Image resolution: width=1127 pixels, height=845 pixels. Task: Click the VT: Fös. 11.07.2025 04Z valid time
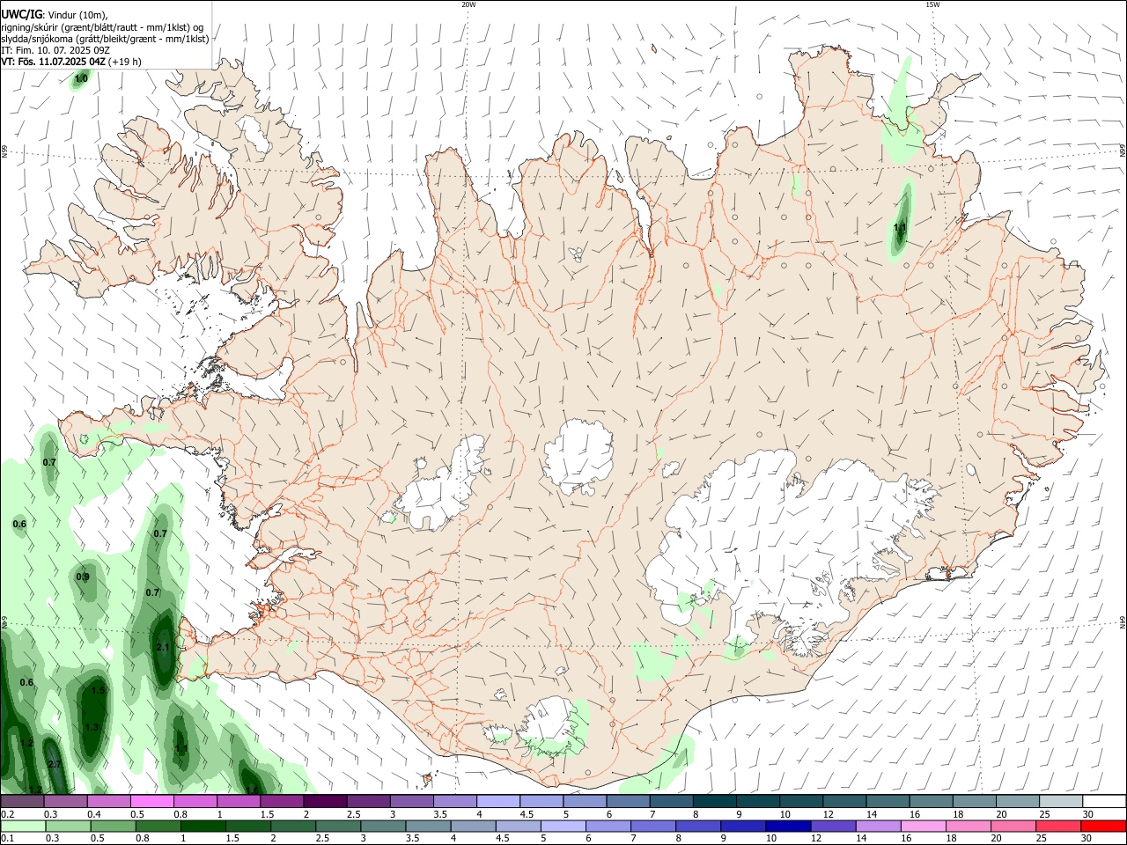click(54, 62)
